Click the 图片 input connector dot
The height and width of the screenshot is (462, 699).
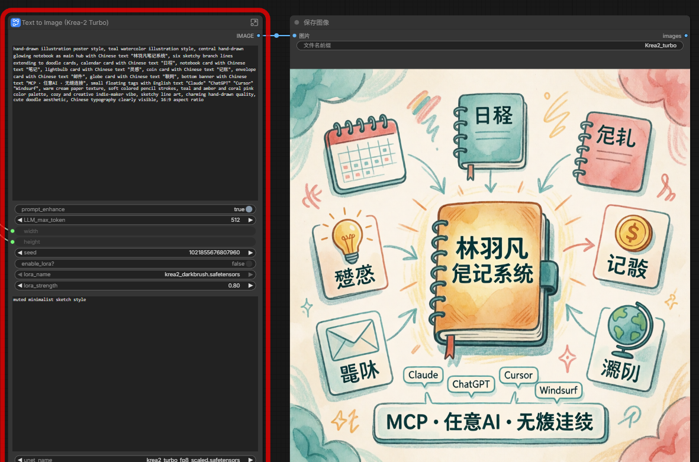(x=295, y=35)
